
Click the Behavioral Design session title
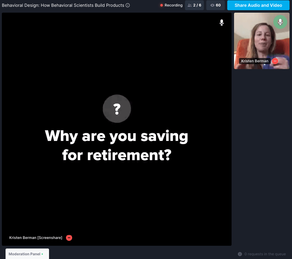(x=63, y=5)
